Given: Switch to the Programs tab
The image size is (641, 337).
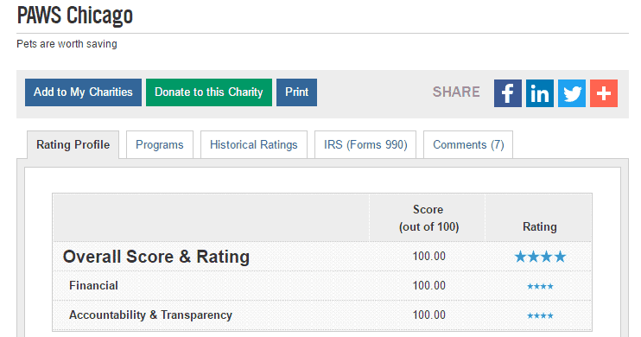Looking at the screenshot, I should click(x=160, y=145).
